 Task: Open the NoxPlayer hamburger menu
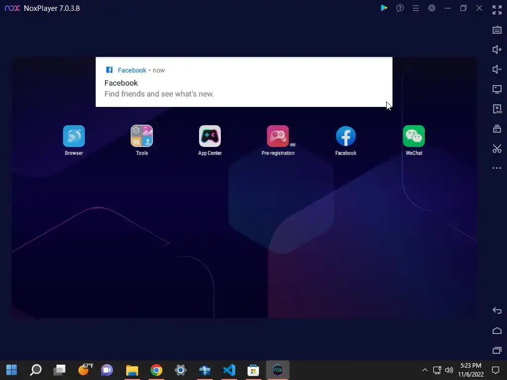pyautogui.click(x=416, y=8)
